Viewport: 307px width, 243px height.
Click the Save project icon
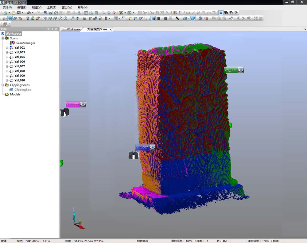19,13
